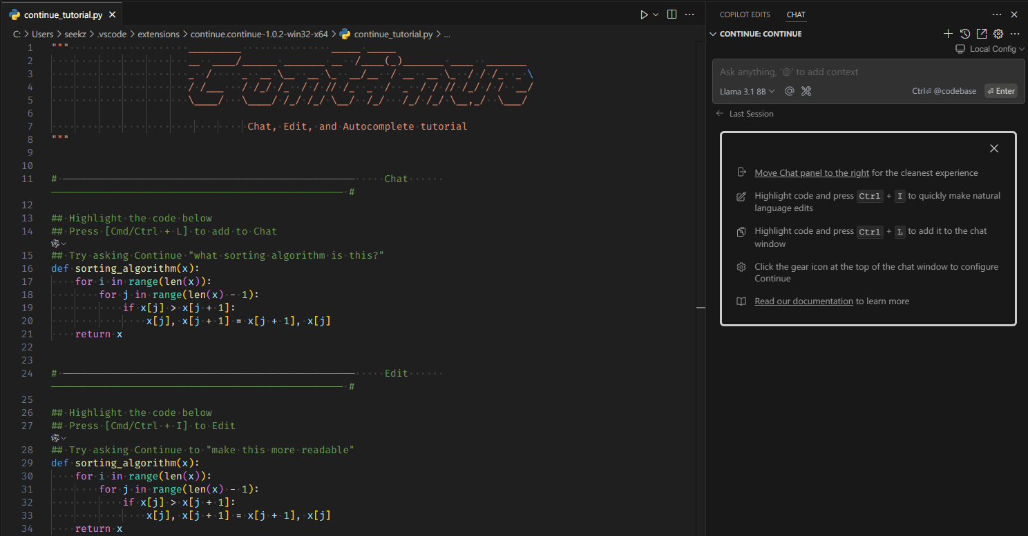This screenshot has height=536, width=1028.
Task: Open the run options dropdown arrow
Action: coord(656,14)
